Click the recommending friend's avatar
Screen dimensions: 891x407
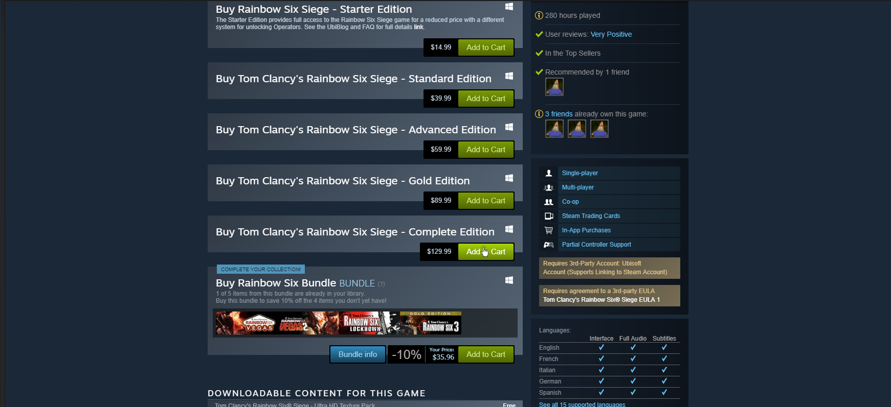[x=554, y=87]
